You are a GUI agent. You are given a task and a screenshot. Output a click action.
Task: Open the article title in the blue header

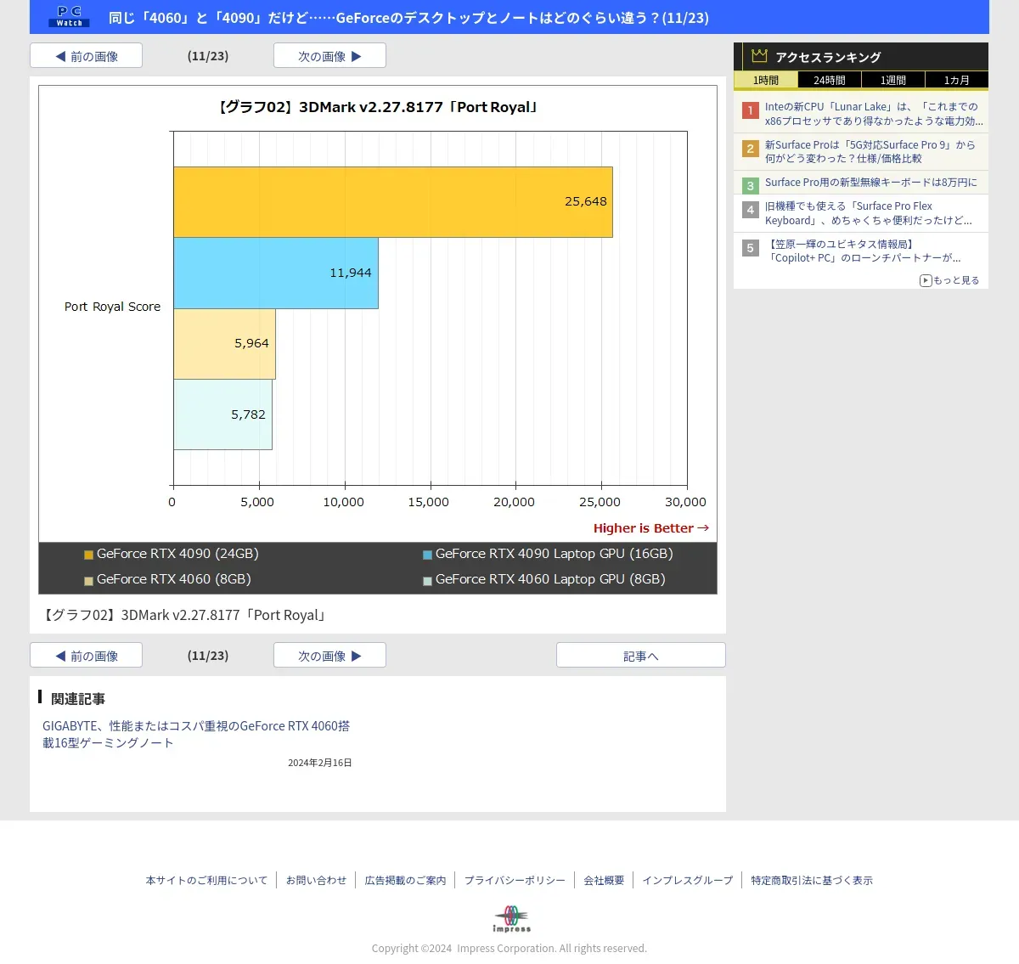click(408, 18)
